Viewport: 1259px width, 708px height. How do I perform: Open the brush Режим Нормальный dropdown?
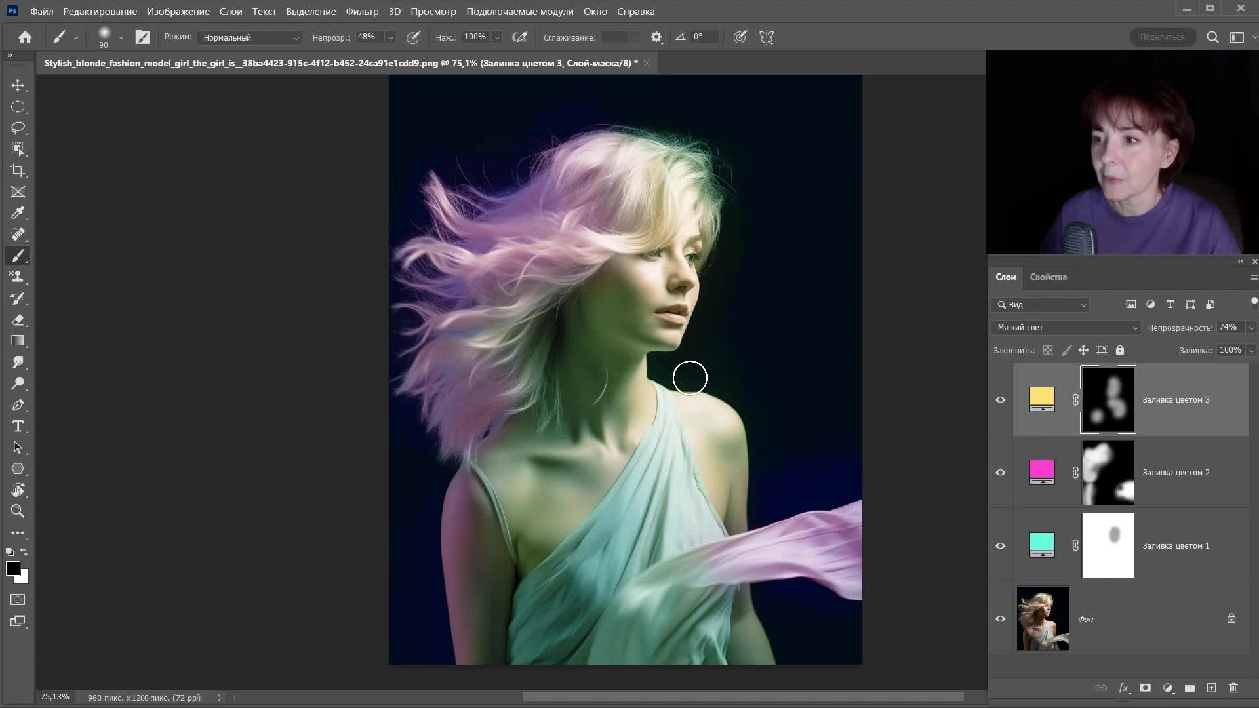click(249, 37)
